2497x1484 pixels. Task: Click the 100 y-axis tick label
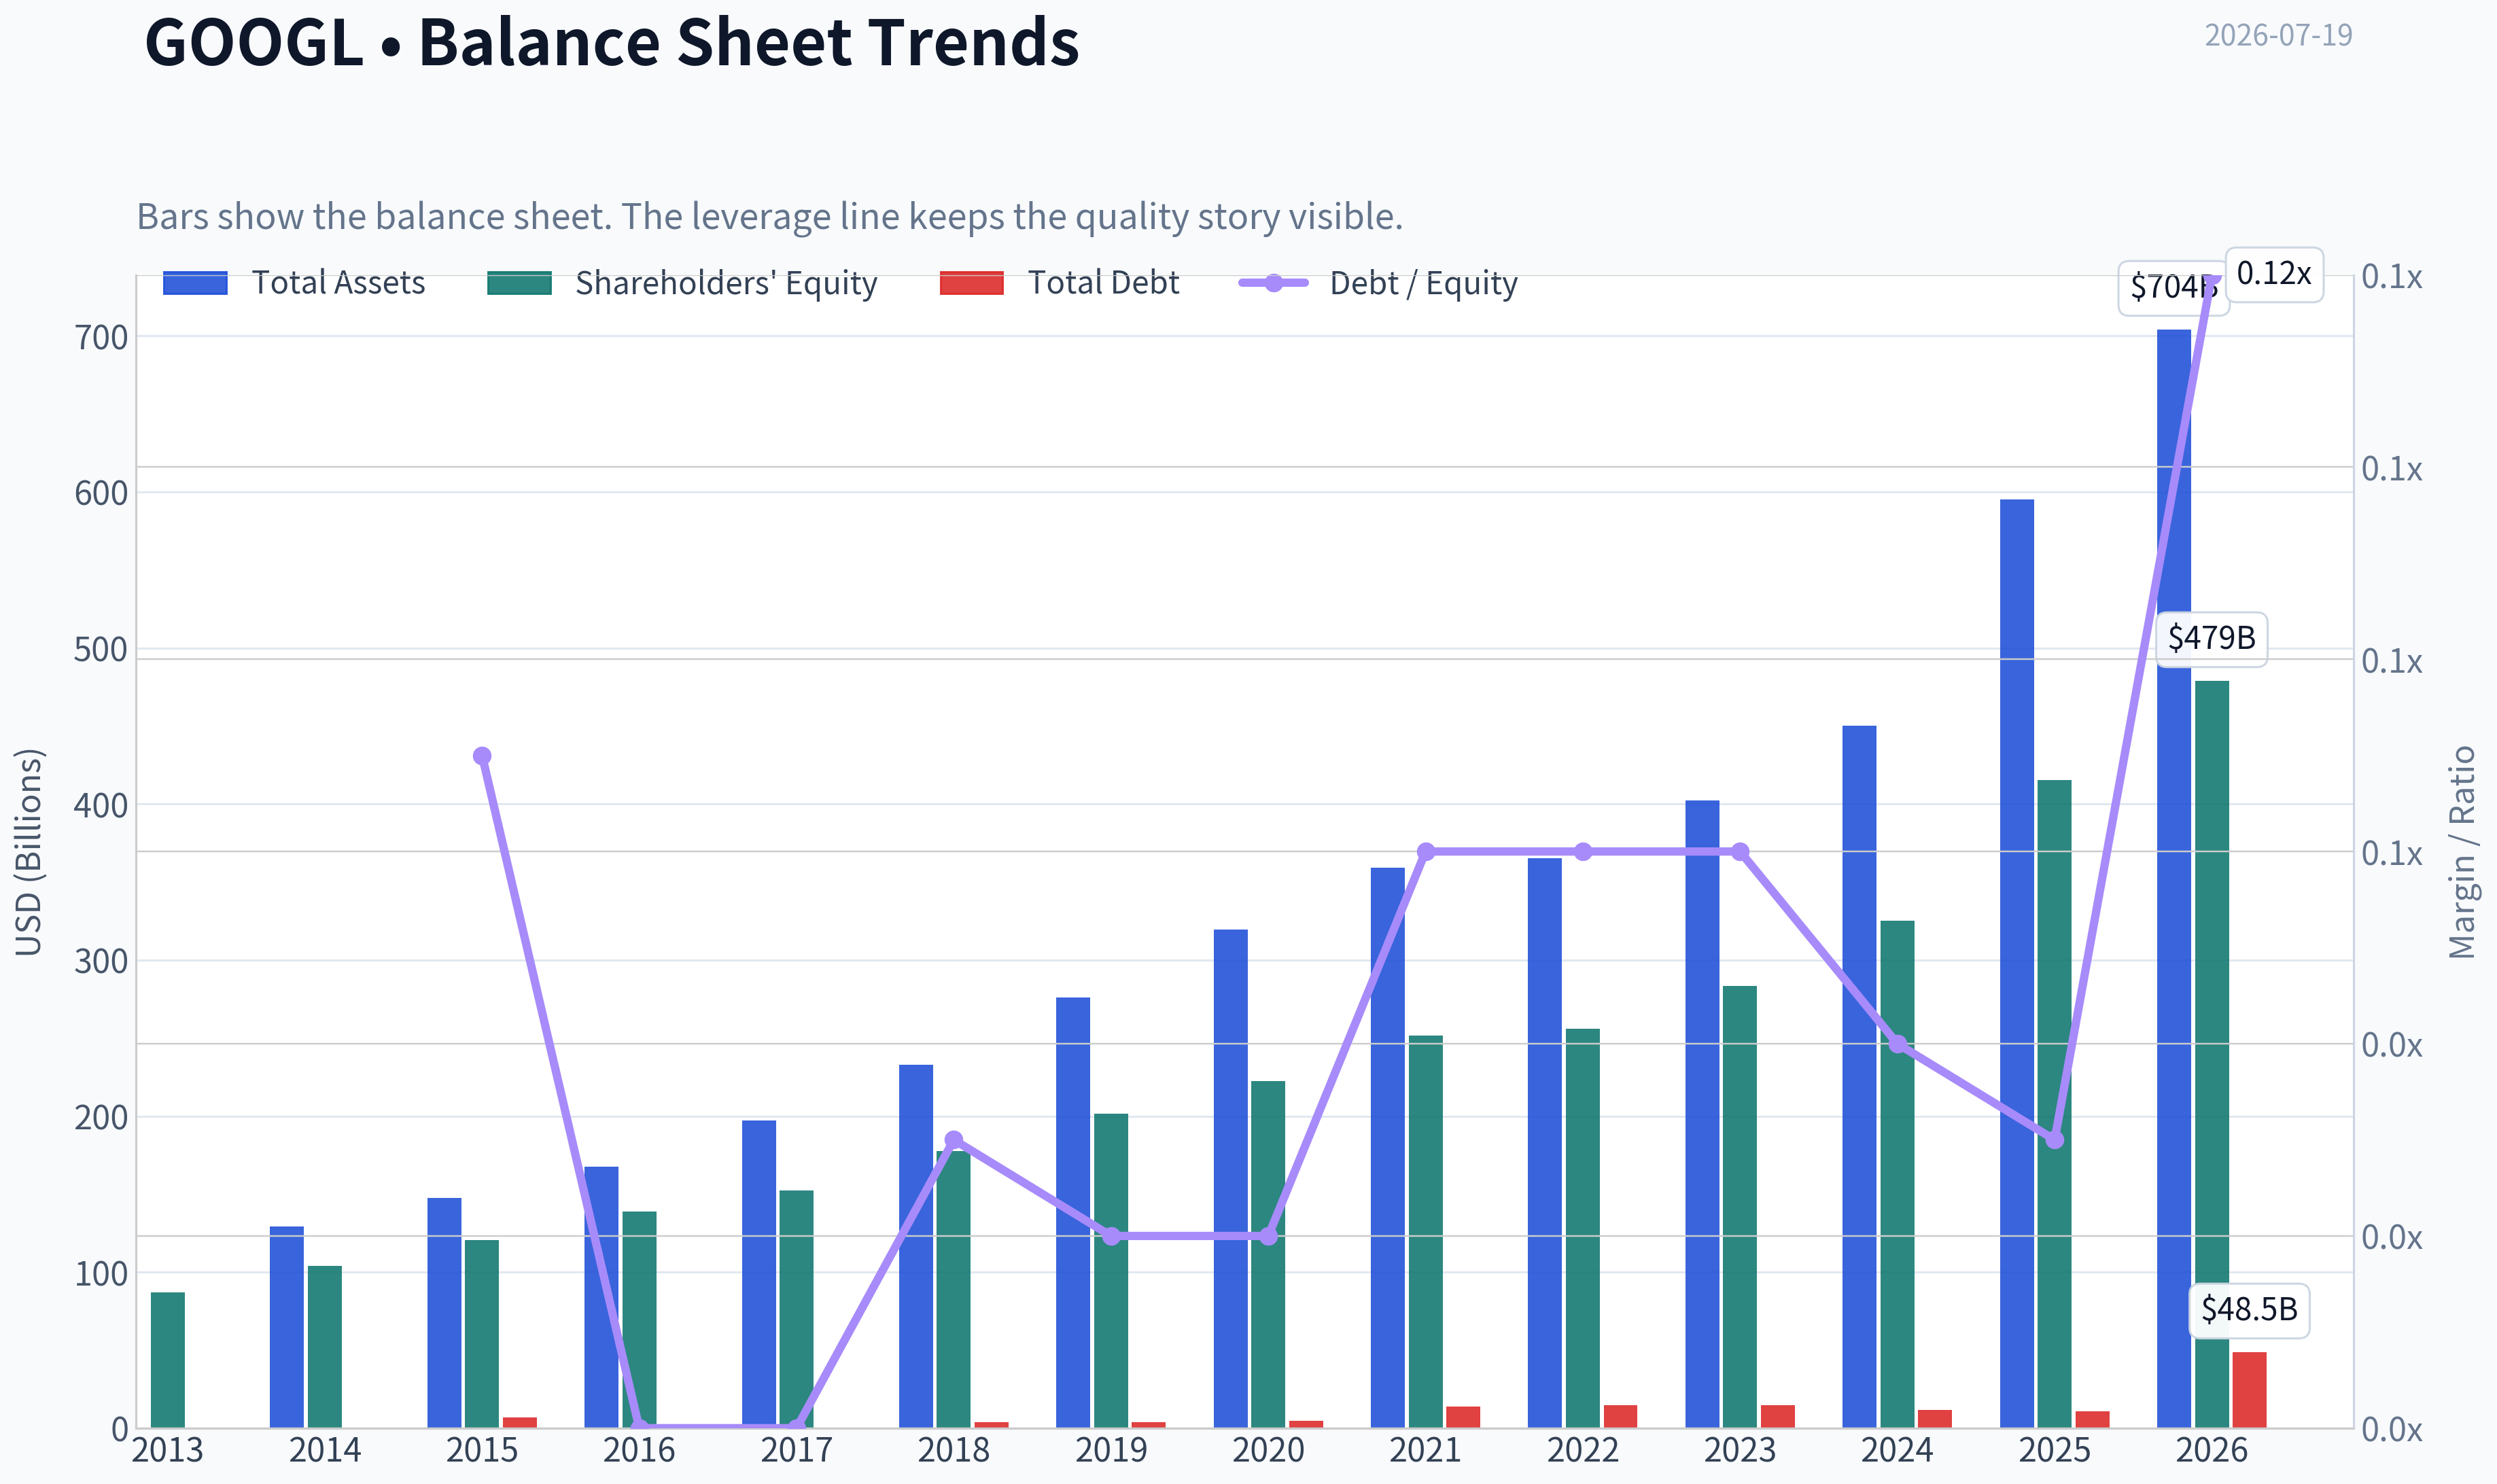[101, 1274]
